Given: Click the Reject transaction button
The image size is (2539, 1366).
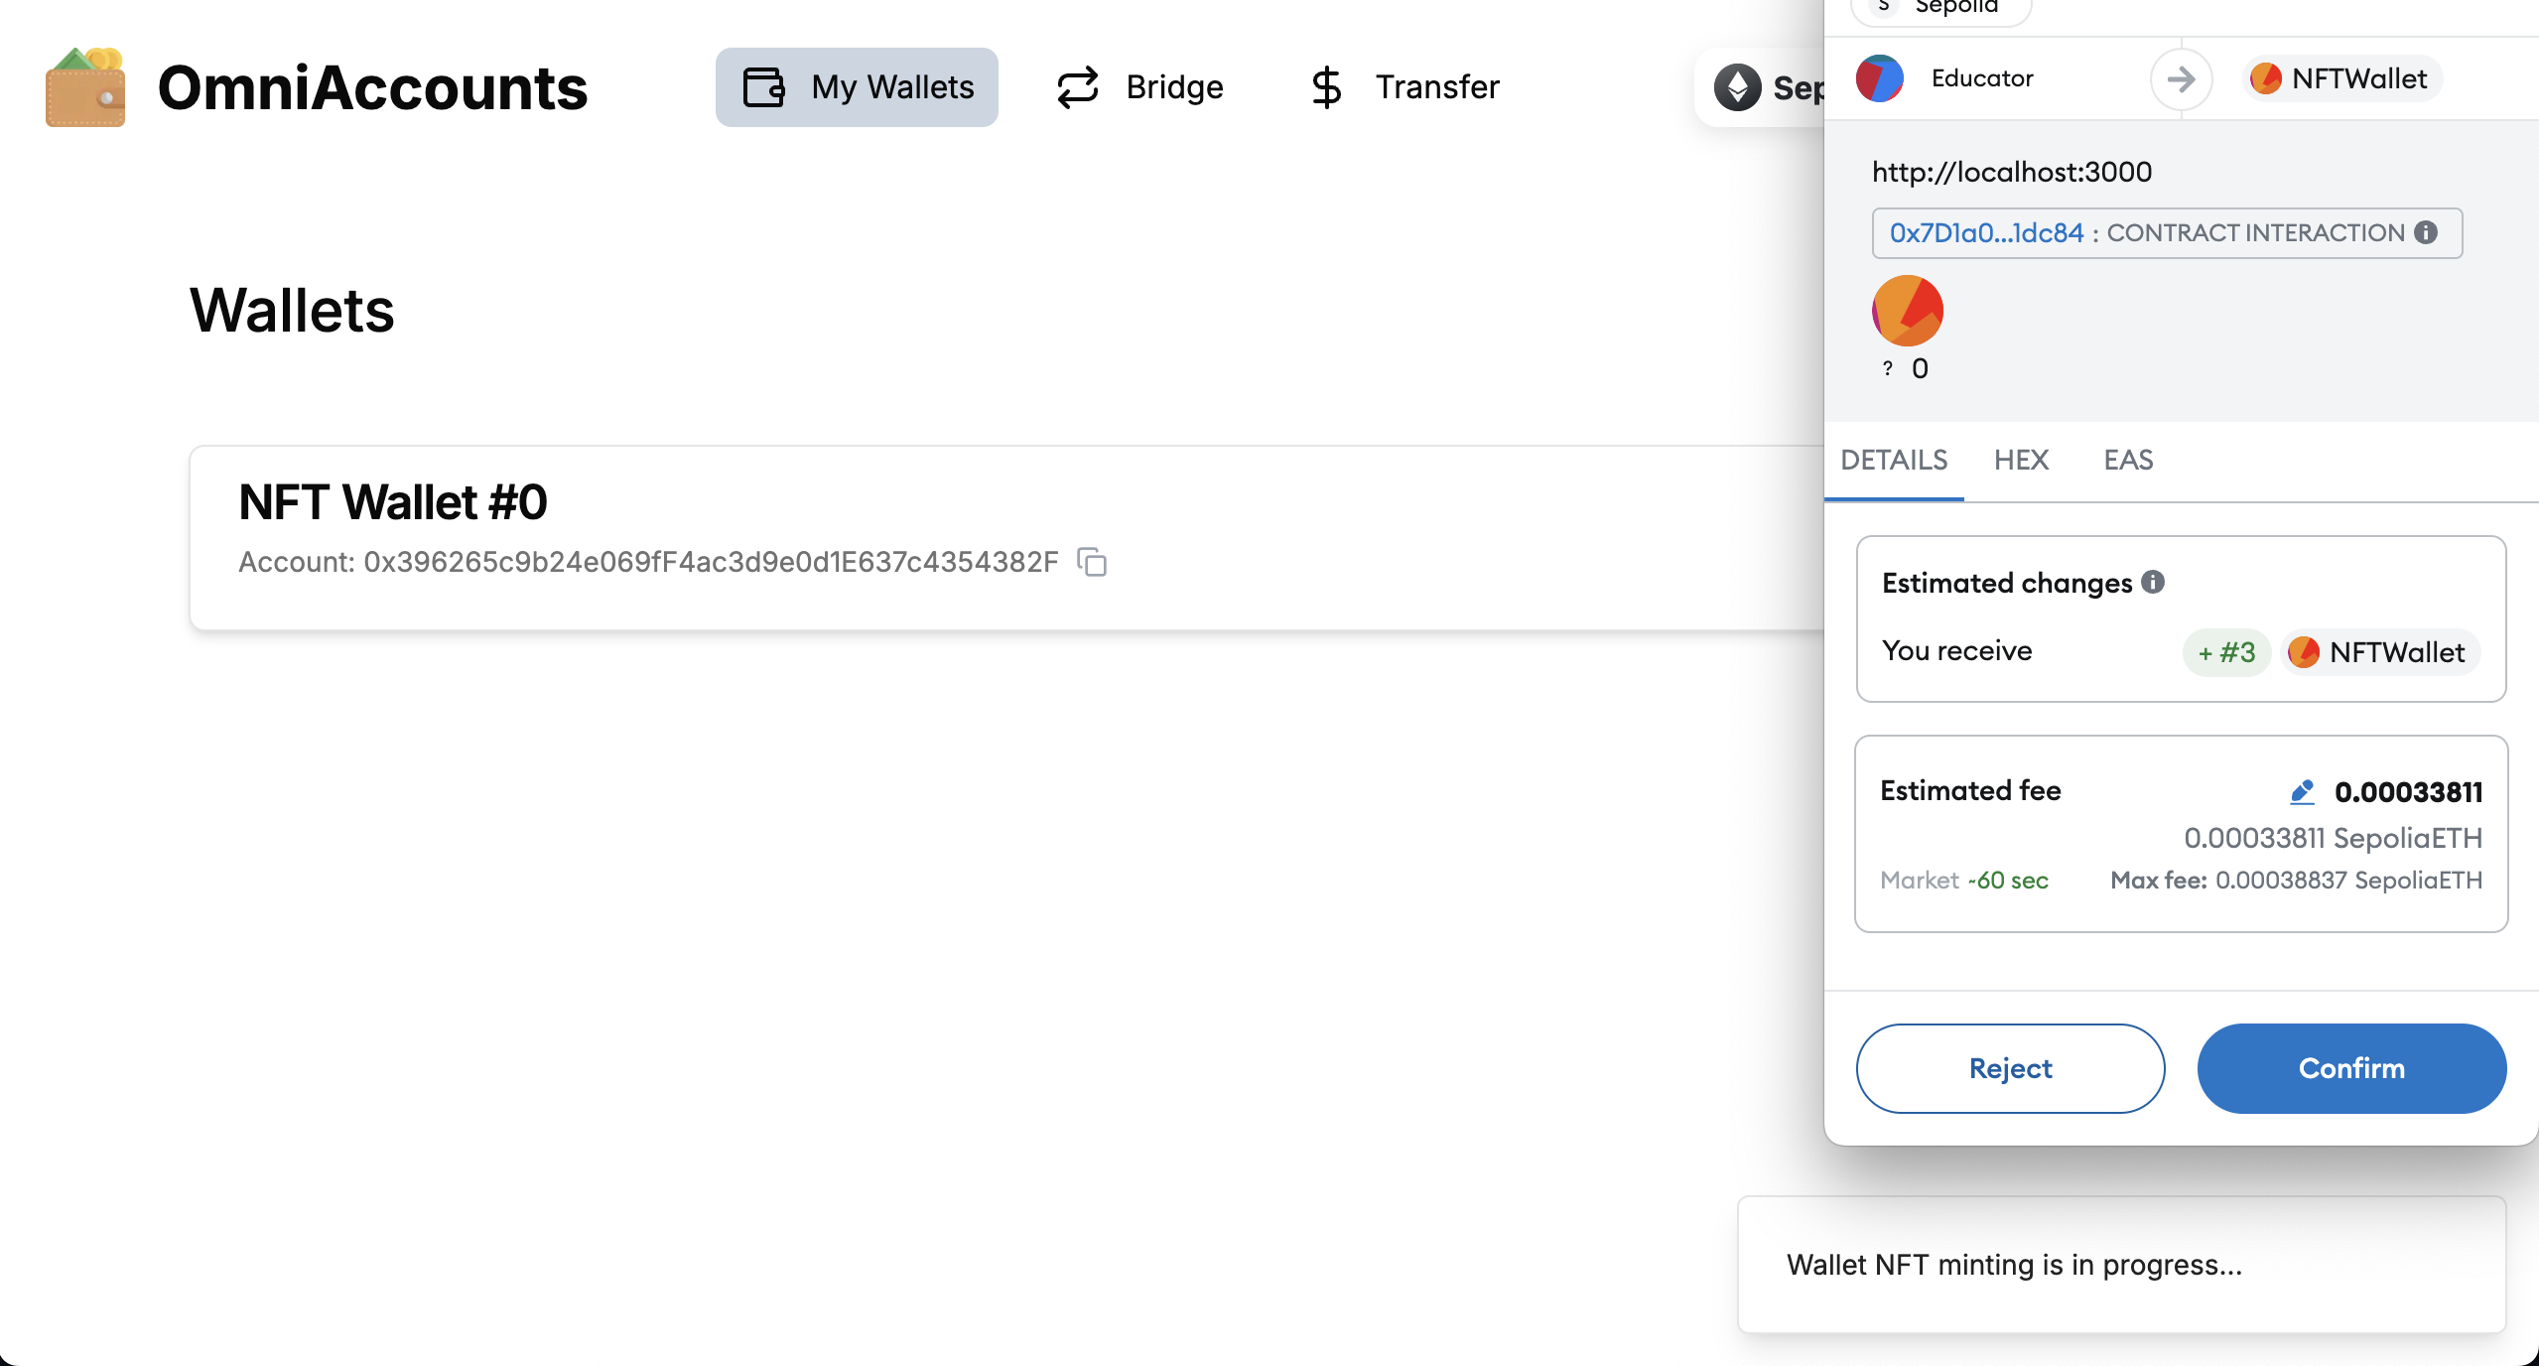Looking at the screenshot, I should [x=2011, y=1068].
